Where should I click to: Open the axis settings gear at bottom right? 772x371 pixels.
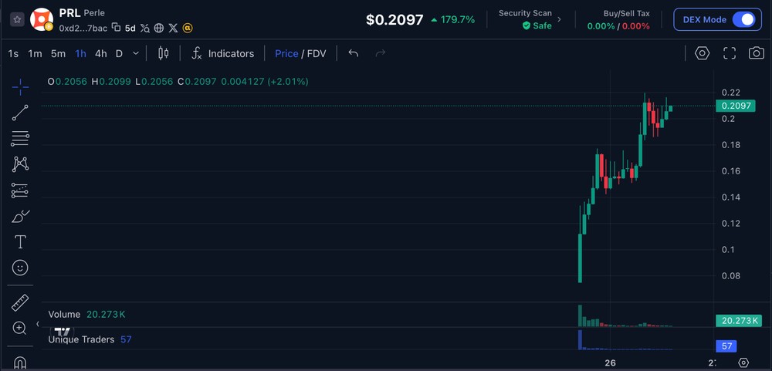(x=743, y=363)
